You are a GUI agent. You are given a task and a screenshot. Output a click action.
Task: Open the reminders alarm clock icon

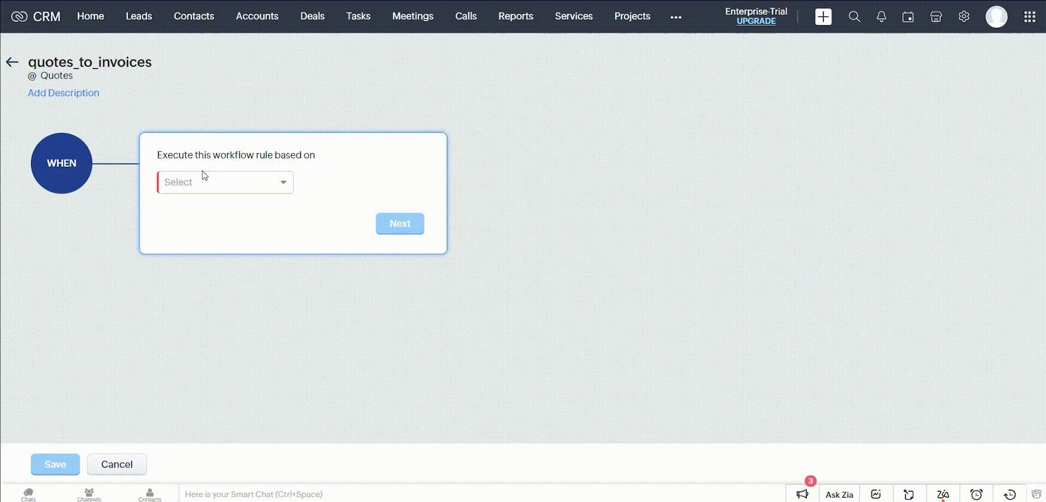click(976, 494)
